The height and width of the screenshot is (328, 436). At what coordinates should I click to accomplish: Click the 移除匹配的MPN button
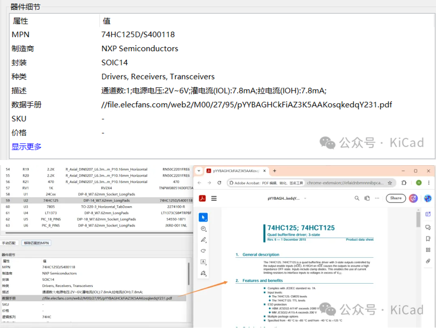36,243
